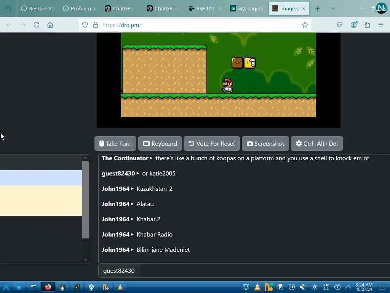Click the back navigation arrow
The width and height of the screenshot is (390, 293).
click(x=9, y=25)
